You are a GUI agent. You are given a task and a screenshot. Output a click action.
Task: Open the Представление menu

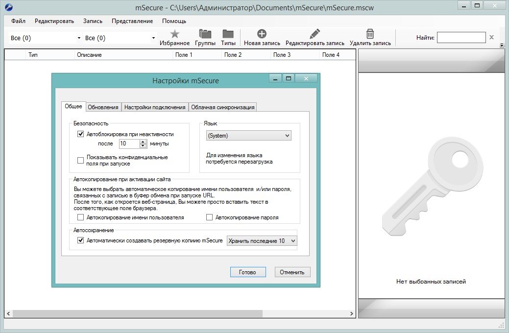pyautogui.click(x=132, y=21)
